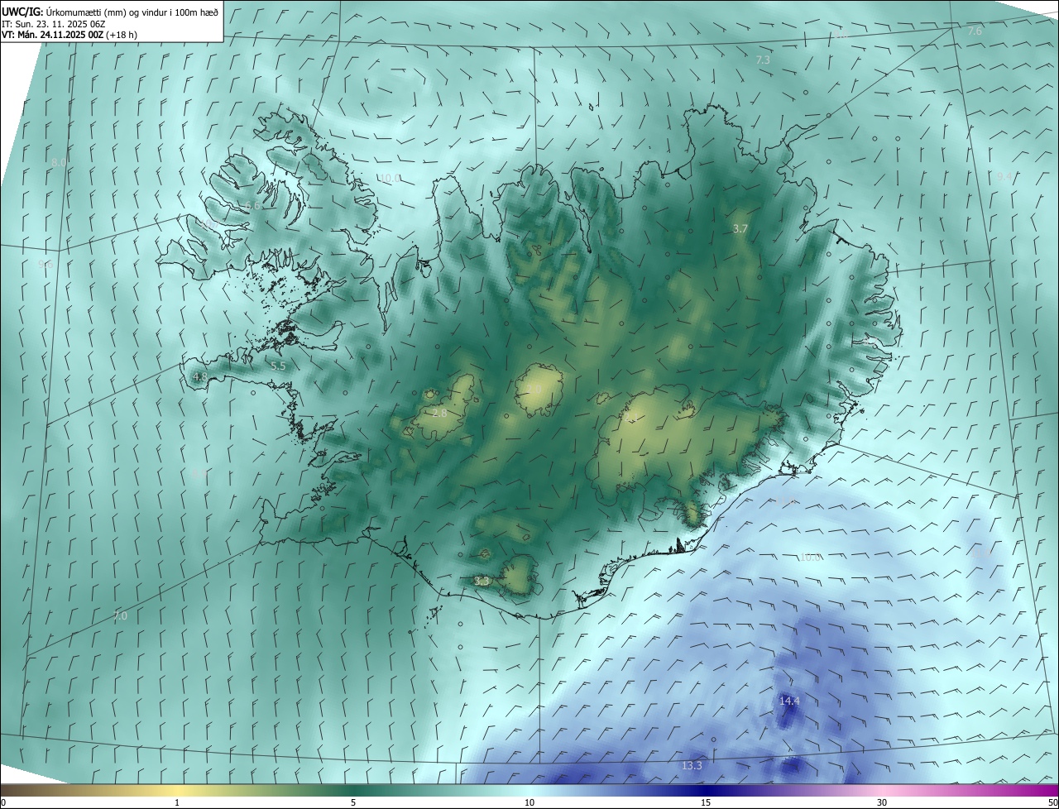Click the '30' tick label on the colorbar

pyautogui.click(x=882, y=802)
